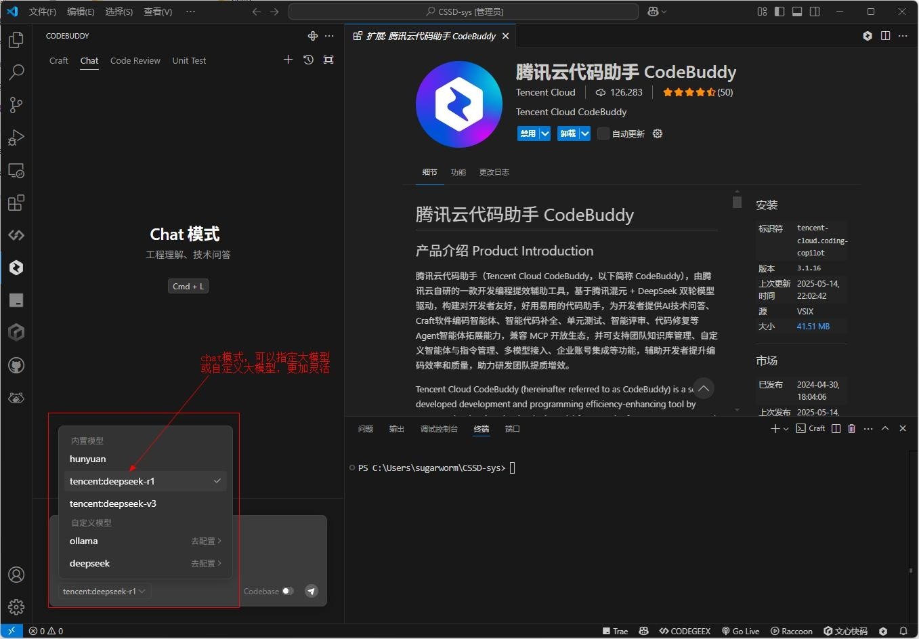Open 选择(S) menu
919x639 pixels.
tap(119, 12)
